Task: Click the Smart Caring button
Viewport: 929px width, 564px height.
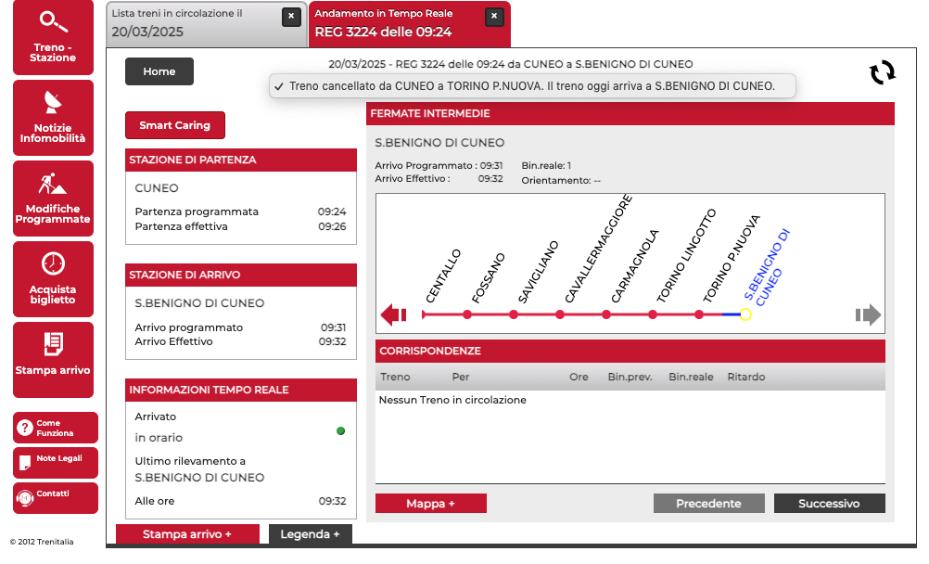Action: 174,125
